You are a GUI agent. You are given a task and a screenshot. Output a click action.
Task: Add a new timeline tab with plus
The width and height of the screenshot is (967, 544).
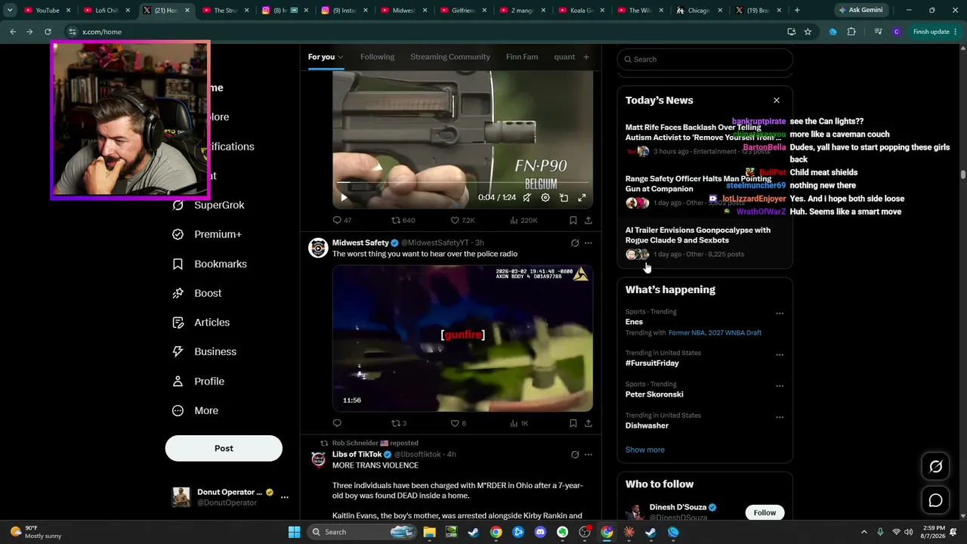pos(586,57)
